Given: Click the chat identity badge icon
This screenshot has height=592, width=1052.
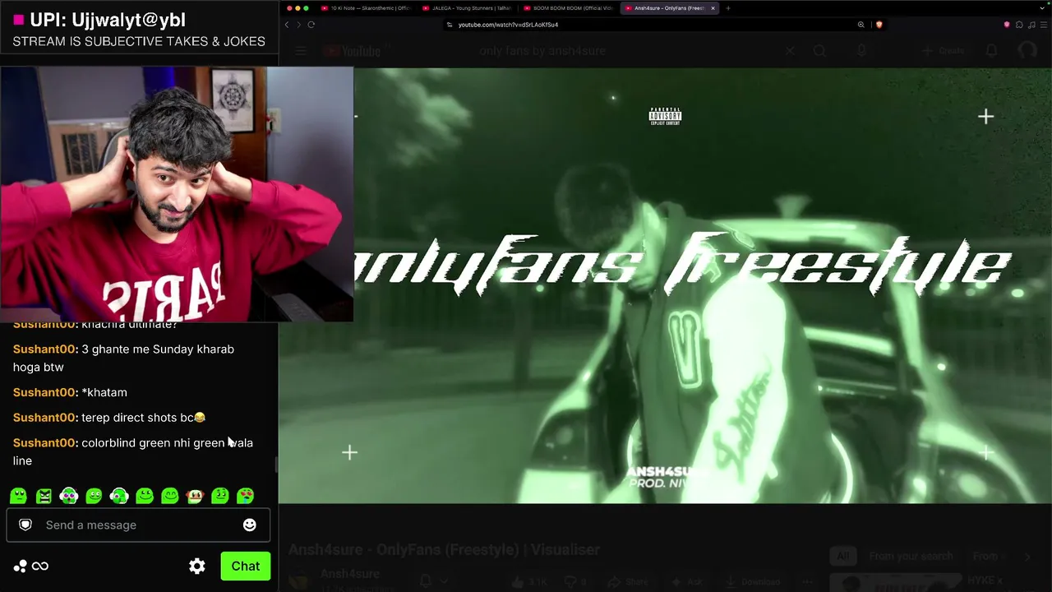Looking at the screenshot, I should tap(25, 525).
